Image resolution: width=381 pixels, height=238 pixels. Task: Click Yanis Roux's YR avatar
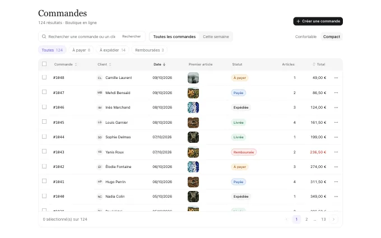tap(100, 152)
